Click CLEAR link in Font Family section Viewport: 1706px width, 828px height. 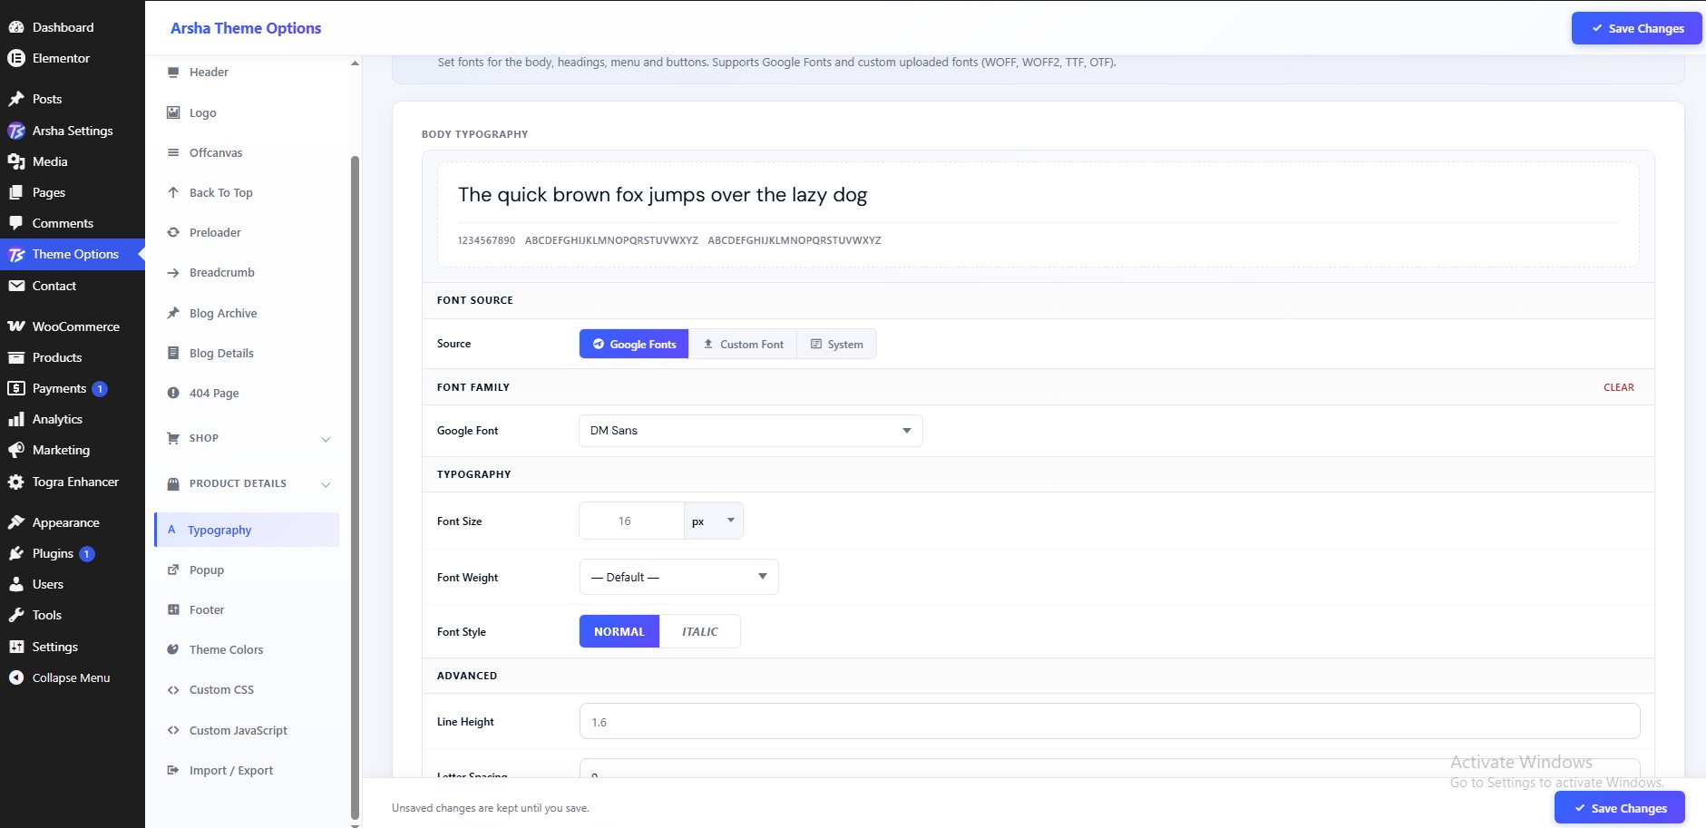point(1618,387)
